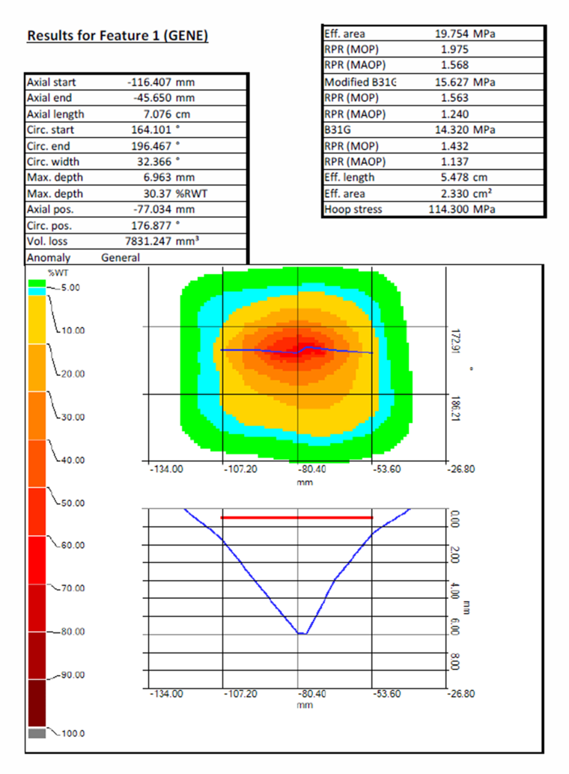Click the lowest point of the blue depth profile
This screenshot has width=569, height=774.
[301, 633]
